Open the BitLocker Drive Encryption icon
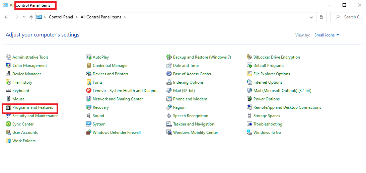 pos(249,57)
